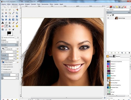This screenshot has width=131, height=100.
Task: Enable Aplicar espalhamento checkbox
Action: click(2, 67)
